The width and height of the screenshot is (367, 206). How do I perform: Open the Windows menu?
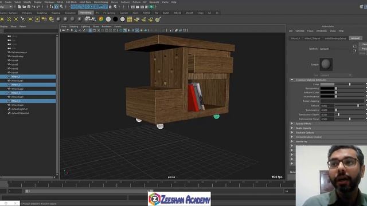(x=49, y=2)
